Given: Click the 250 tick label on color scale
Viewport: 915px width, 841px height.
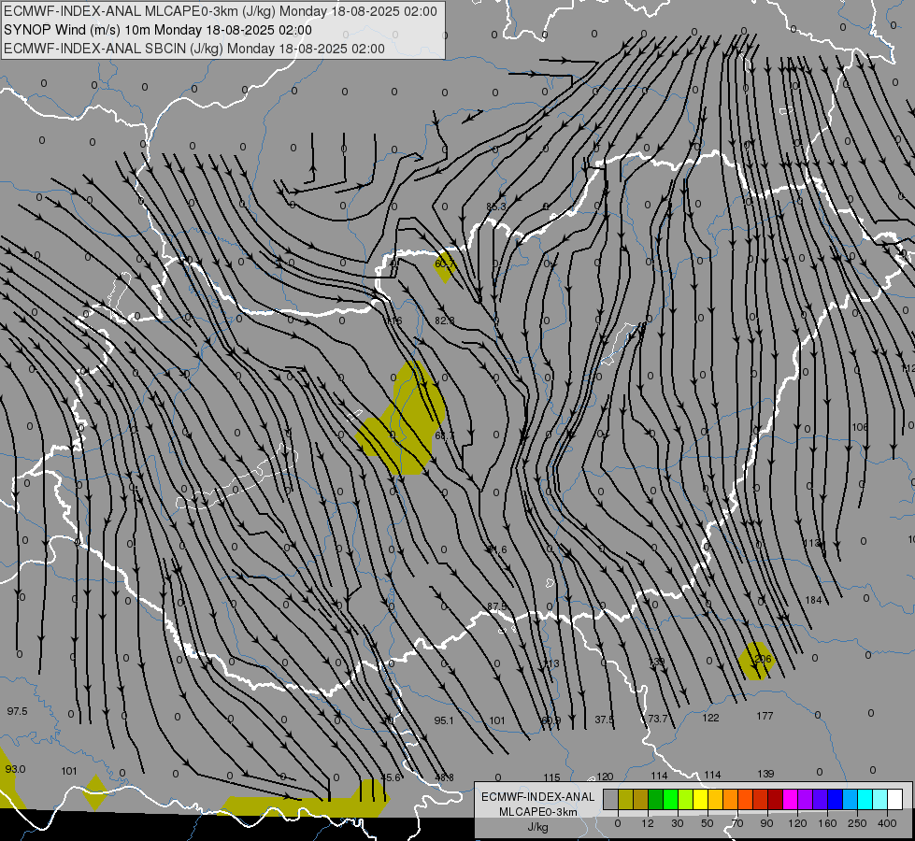Looking at the screenshot, I should (x=857, y=823).
